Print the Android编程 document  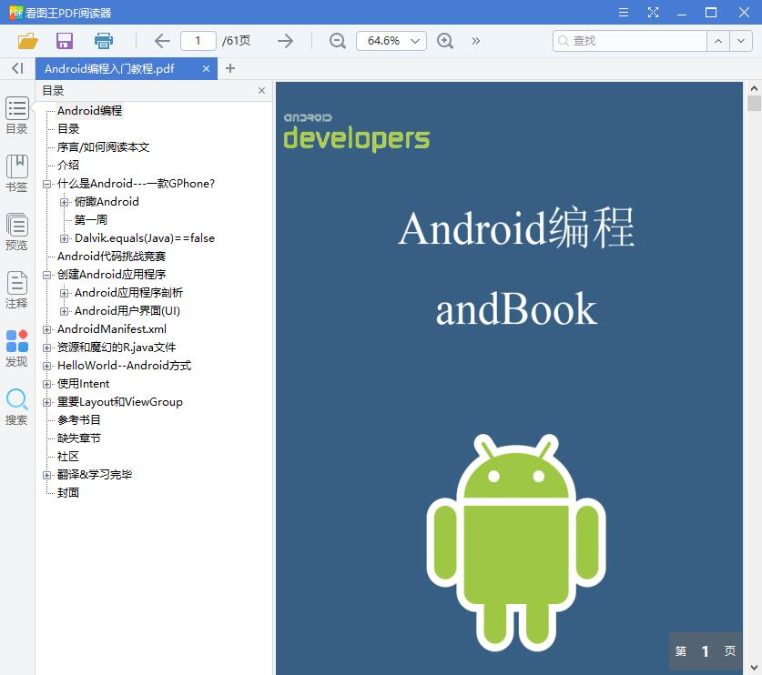(103, 41)
